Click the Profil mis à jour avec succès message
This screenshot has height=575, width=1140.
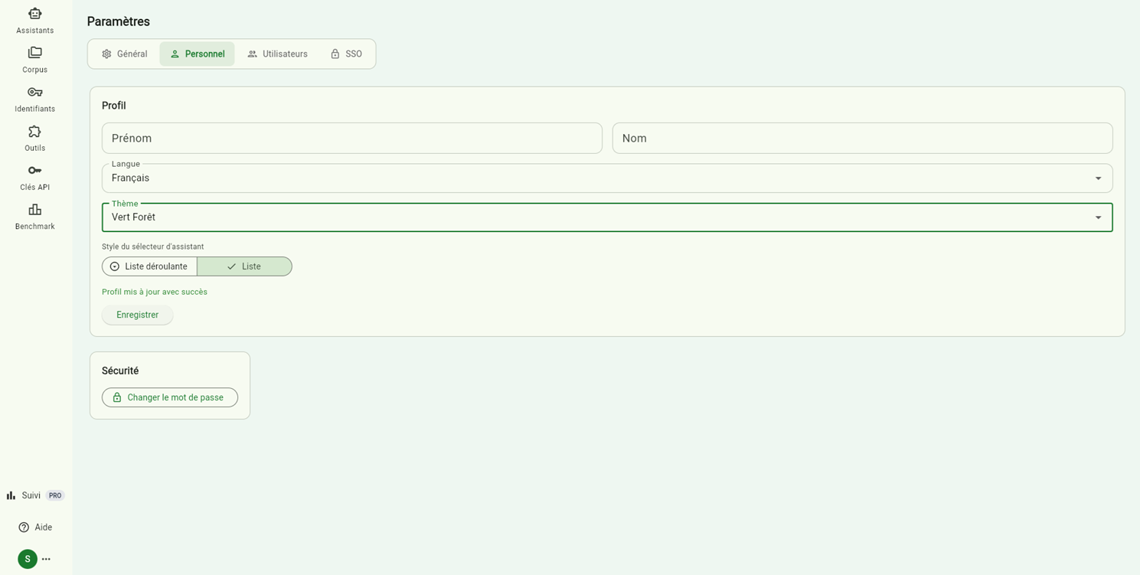pos(155,292)
